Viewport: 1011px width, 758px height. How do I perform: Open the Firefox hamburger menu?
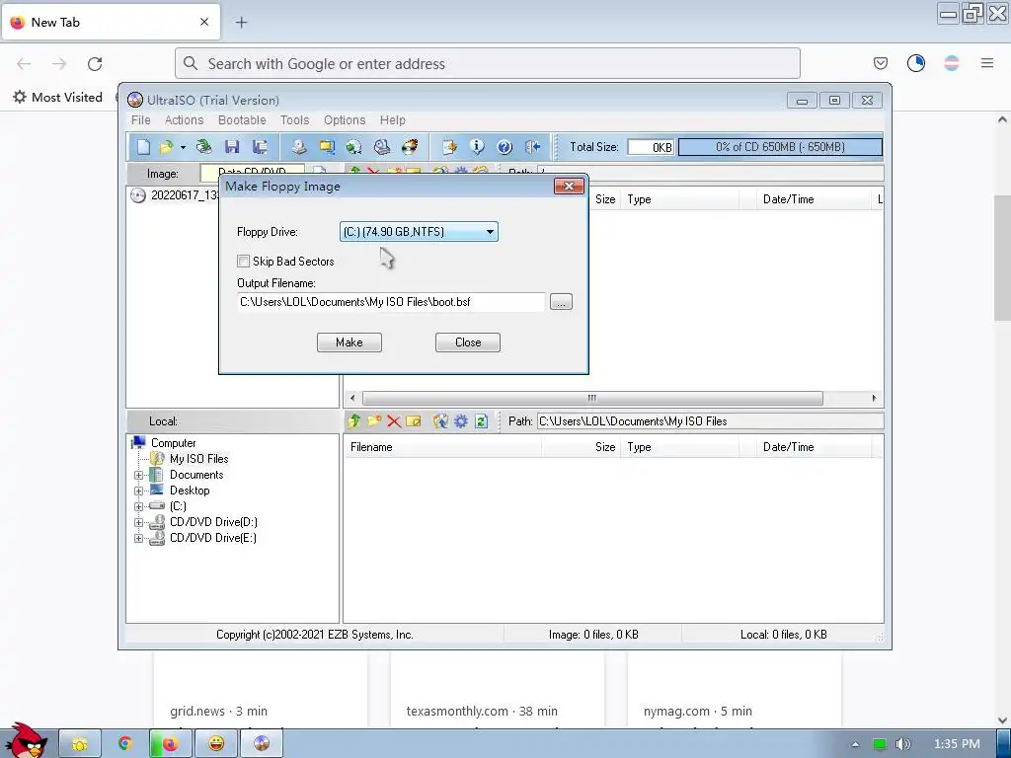click(x=987, y=63)
